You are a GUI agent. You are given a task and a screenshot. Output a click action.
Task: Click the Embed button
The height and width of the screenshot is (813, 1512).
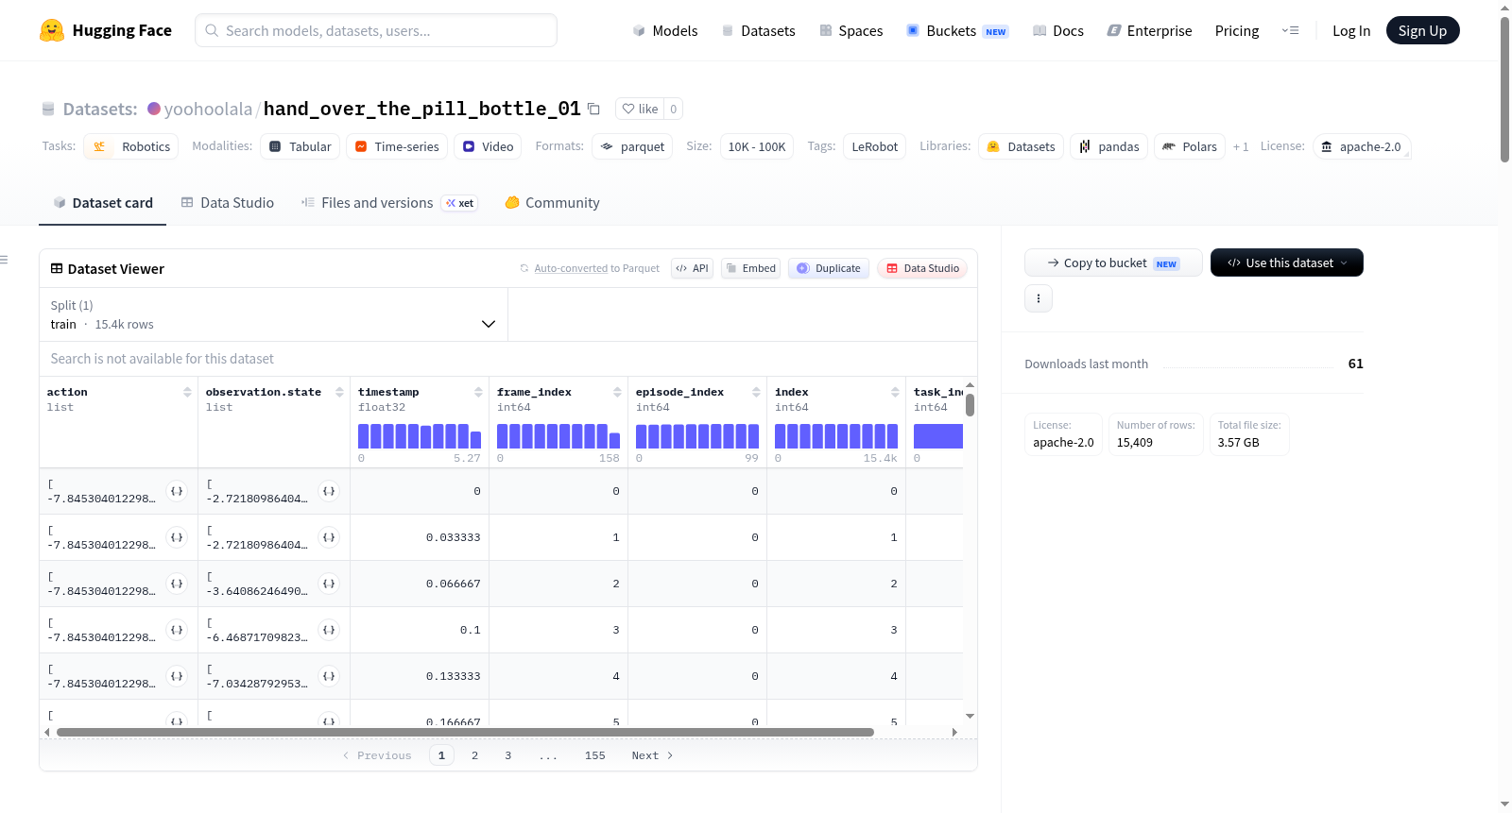pyautogui.click(x=752, y=268)
